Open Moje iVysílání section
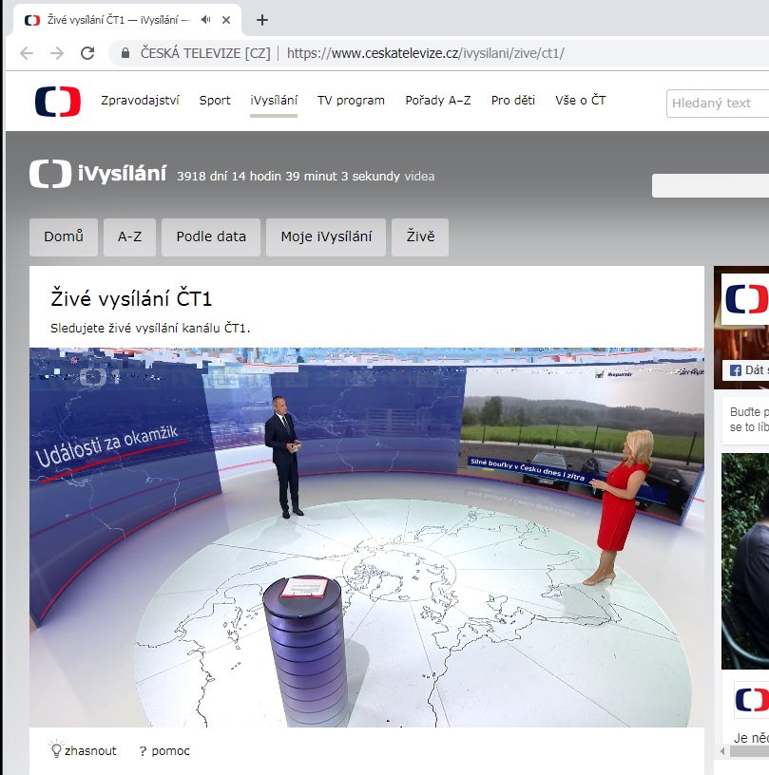Viewport: 769px width, 775px height. [x=326, y=237]
